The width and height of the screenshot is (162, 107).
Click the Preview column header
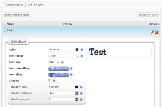(x=67, y=24)
